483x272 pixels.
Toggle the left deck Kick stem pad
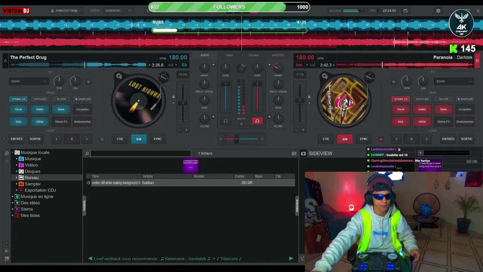(x=18, y=122)
